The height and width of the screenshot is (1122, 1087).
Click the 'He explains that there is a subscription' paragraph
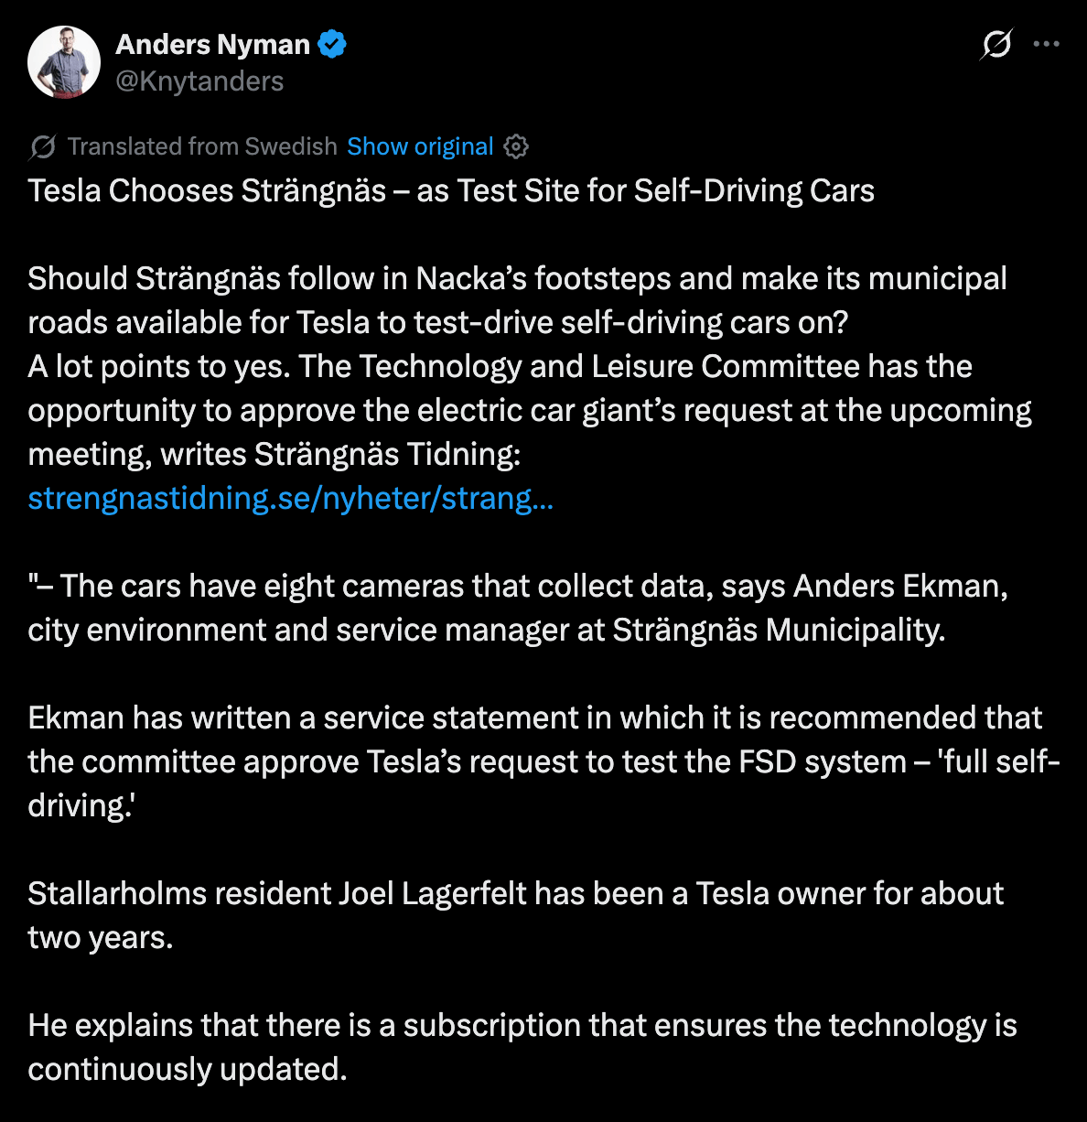522,1025
